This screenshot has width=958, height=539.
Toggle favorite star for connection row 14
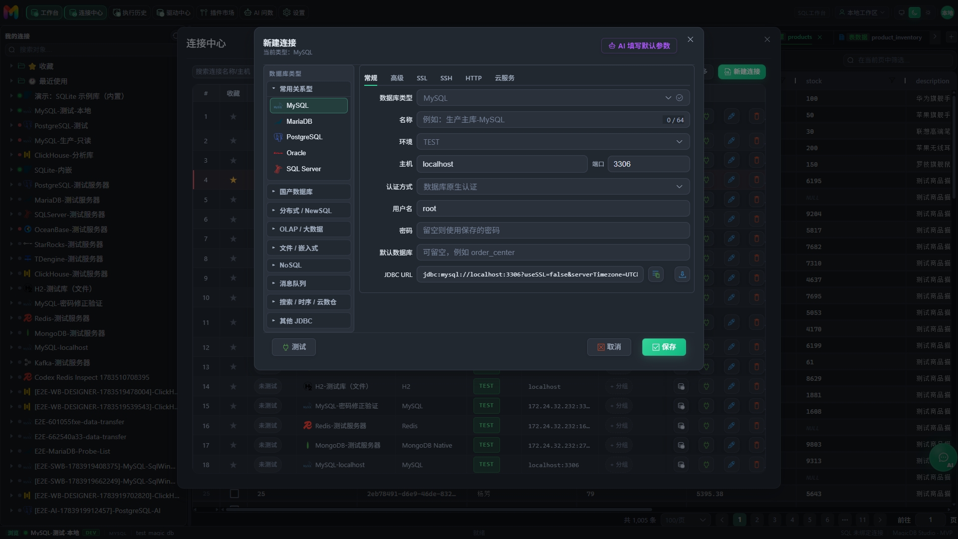click(x=233, y=386)
